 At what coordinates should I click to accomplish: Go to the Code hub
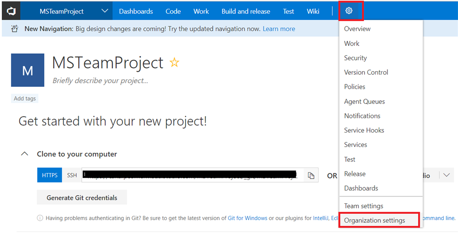click(173, 11)
